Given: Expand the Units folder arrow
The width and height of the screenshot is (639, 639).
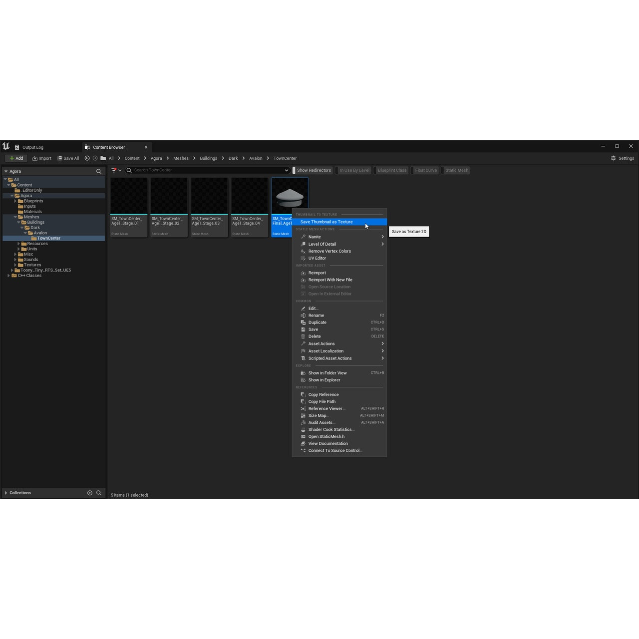Looking at the screenshot, I should pos(19,249).
